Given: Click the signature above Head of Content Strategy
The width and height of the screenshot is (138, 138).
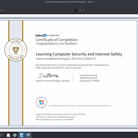Looking at the screenshot, I should tap(48, 76).
